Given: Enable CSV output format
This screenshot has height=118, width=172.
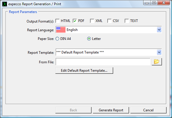Looking at the screenshot, I should pyautogui.click(x=109, y=21).
